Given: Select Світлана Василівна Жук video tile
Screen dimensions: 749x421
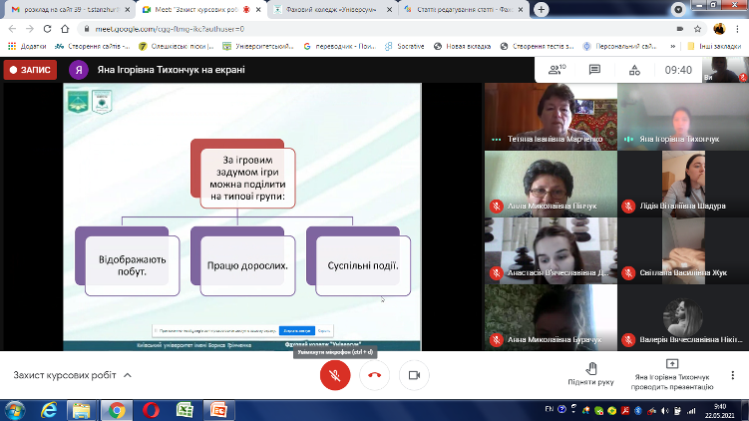Looking at the screenshot, I should [x=683, y=250].
